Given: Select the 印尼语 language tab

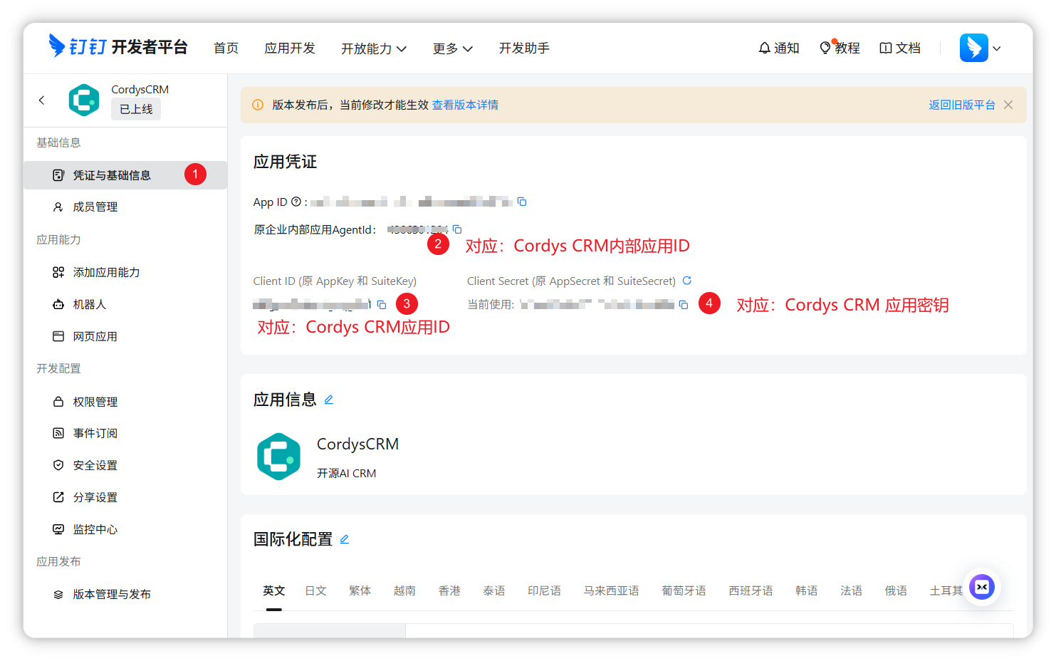Looking at the screenshot, I should (544, 590).
